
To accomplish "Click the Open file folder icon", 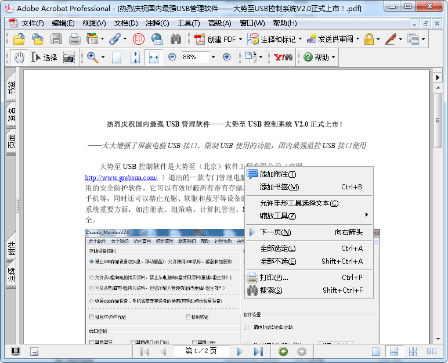I will [x=19, y=39].
